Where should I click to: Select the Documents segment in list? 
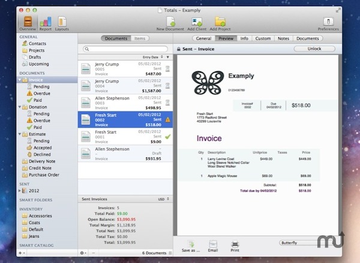tap(116, 38)
